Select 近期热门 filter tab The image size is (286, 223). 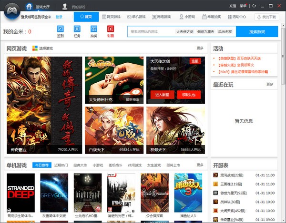(61, 165)
